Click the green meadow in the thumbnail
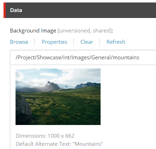 [x=66, y=106]
